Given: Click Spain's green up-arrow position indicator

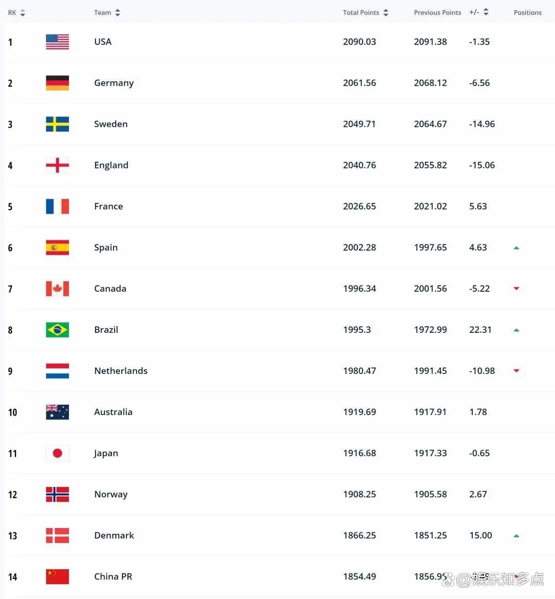Looking at the screenshot, I should tap(516, 248).
